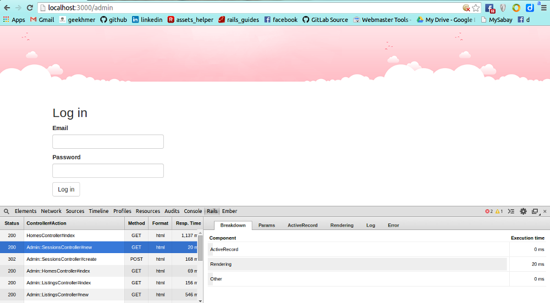
Task: Open the linkedin bookmark
Action: (147, 20)
